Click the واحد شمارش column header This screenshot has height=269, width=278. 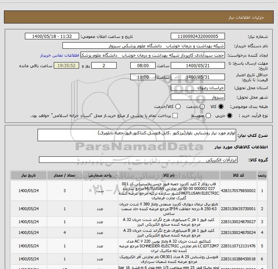100,175
